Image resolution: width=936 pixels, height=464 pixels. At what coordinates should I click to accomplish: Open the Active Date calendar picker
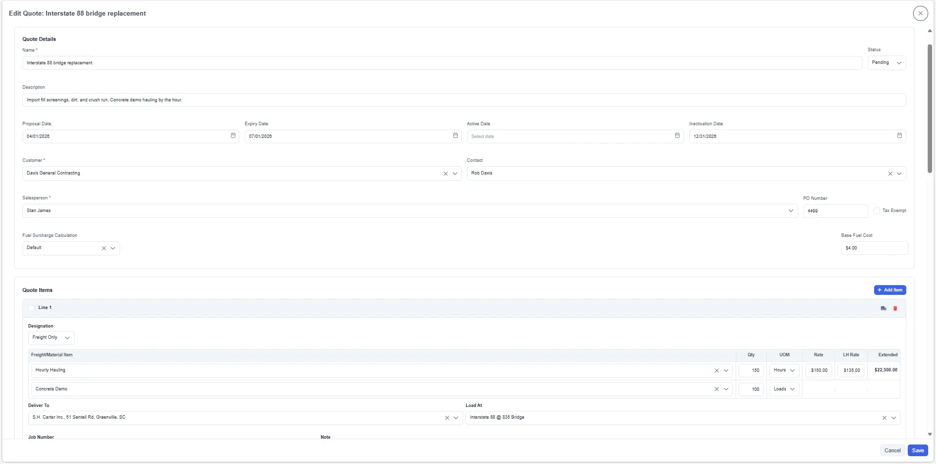tap(677, 136)
